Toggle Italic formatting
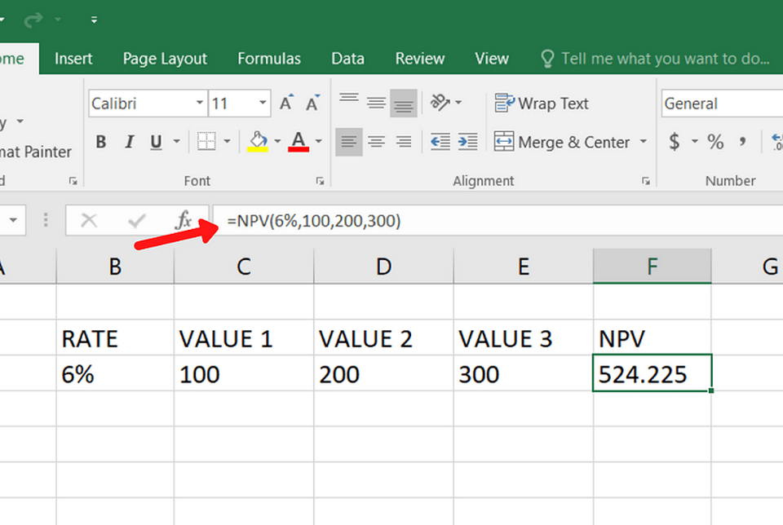 click(x=130, y=142)
